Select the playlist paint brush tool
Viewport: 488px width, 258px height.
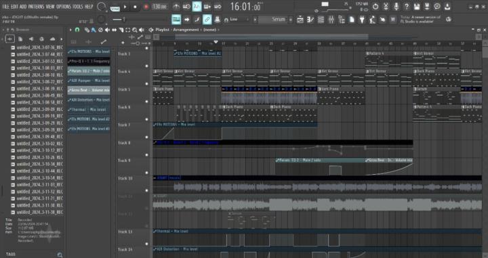pyautogui.click(x=94, y=30)
